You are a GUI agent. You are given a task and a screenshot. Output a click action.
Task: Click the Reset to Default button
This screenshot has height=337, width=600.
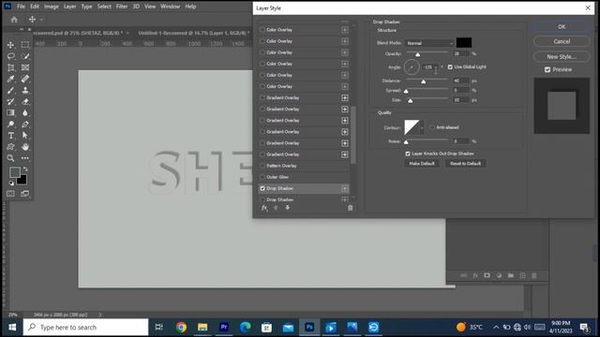coord(465,164)
